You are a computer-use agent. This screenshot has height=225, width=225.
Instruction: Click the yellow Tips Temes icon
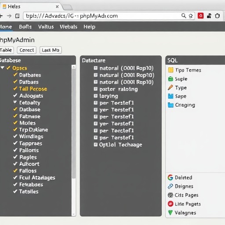coord(171,70)
